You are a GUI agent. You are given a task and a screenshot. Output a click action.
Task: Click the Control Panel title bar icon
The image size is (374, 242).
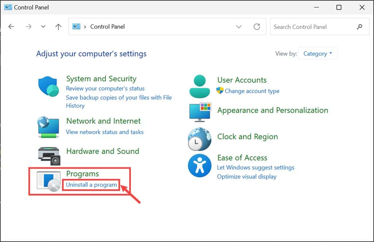click(x=8, y=7)
